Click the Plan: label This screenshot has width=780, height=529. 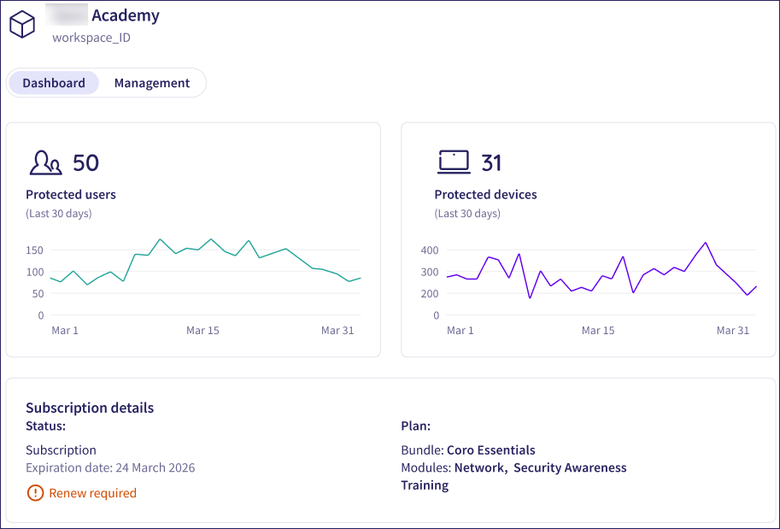[415, 426]
